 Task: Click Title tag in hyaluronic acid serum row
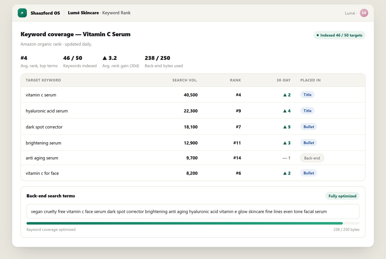(x=307, y=111)
